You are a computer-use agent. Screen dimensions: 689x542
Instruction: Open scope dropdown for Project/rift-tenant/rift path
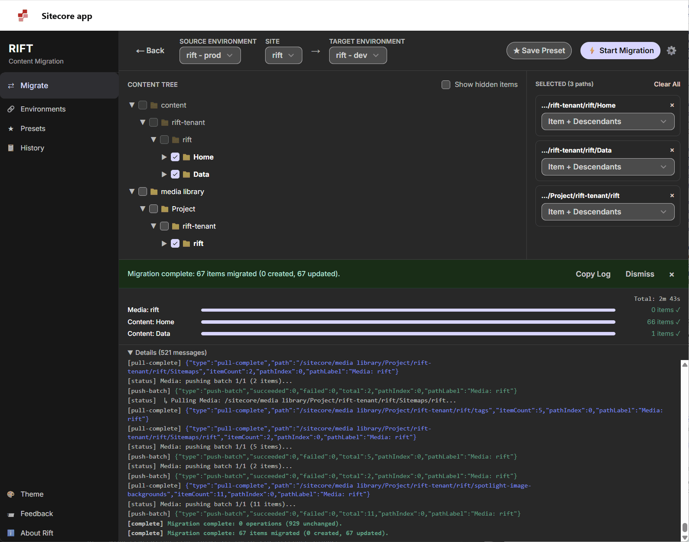click(608, 212)
